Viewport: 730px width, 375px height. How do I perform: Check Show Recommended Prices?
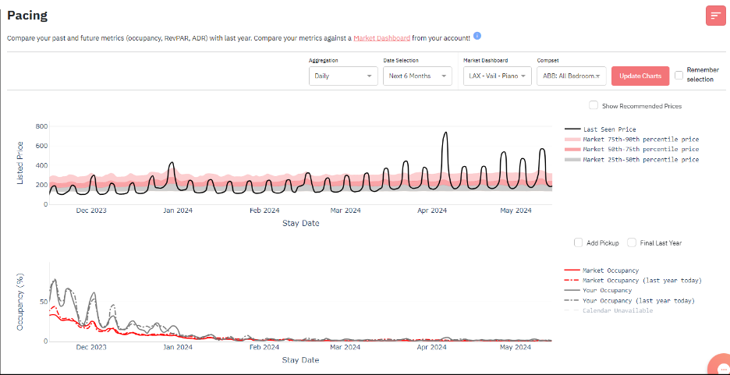point(594,105)
